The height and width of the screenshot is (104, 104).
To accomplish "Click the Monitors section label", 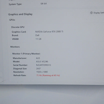I will pyautogui.click(x=15, y=47).
